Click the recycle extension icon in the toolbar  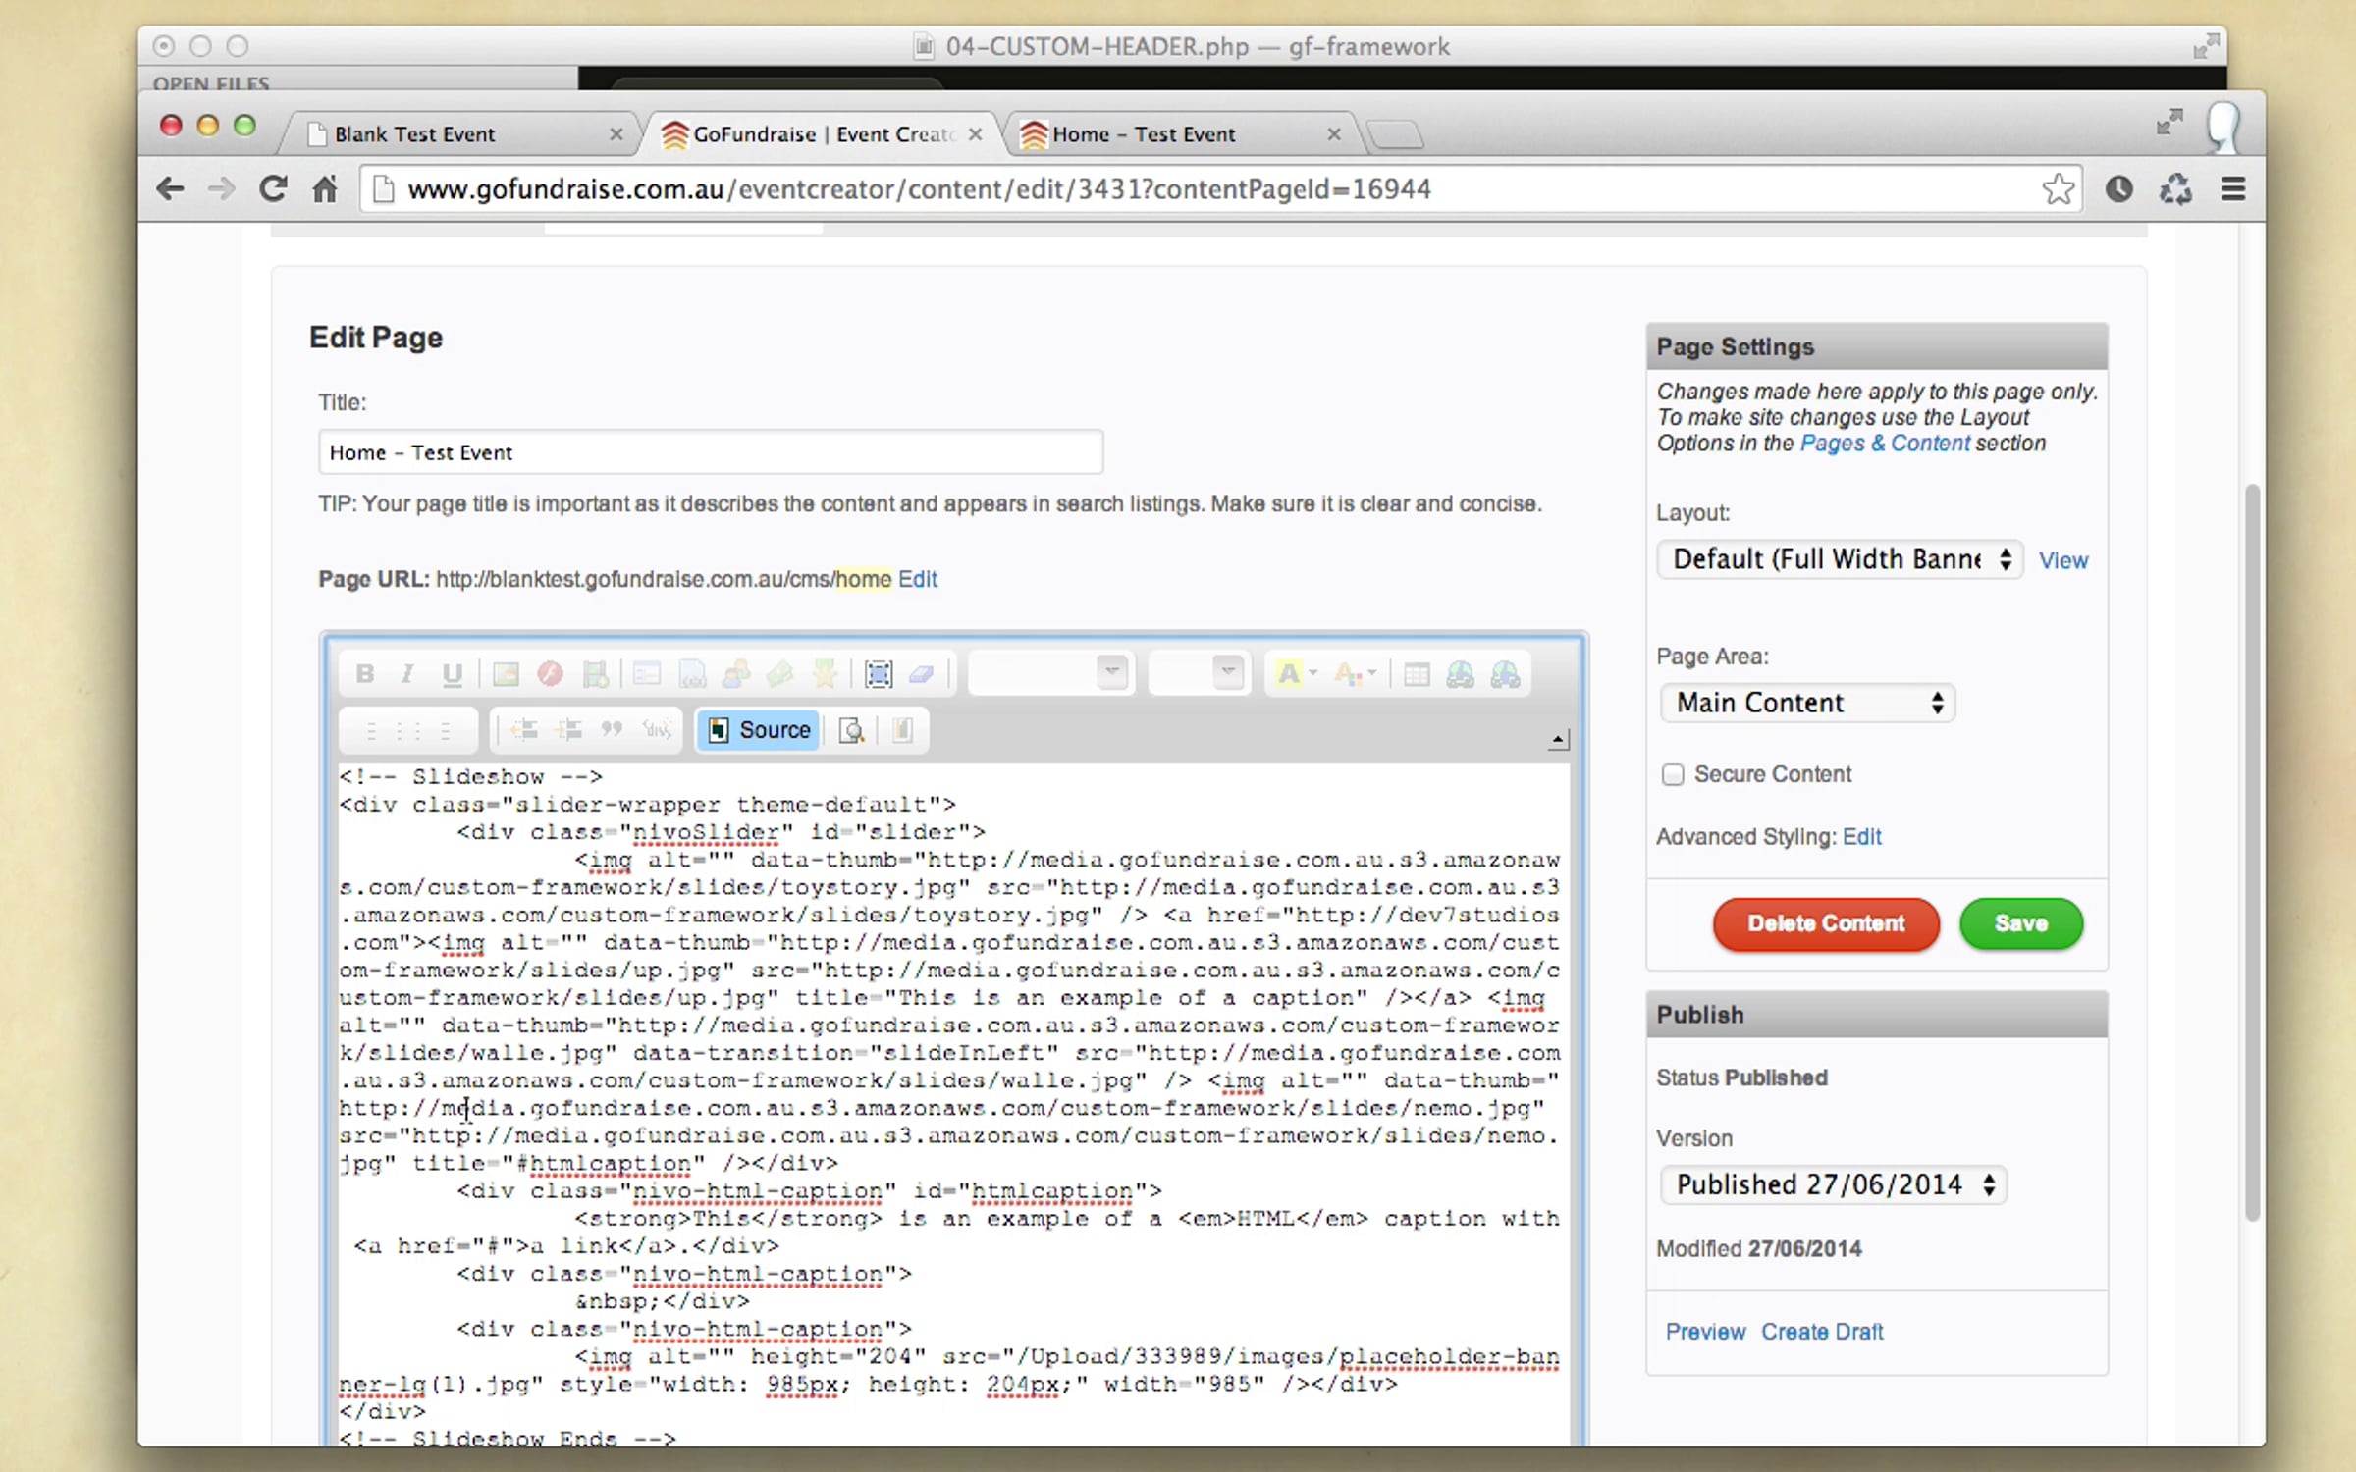(2175, 188)
